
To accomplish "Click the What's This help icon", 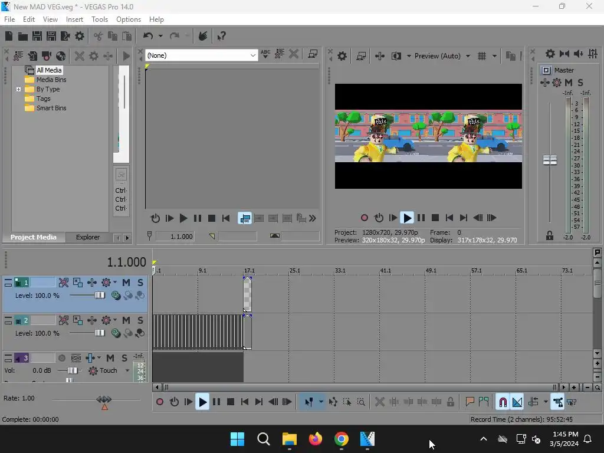I will pos(222,36).
